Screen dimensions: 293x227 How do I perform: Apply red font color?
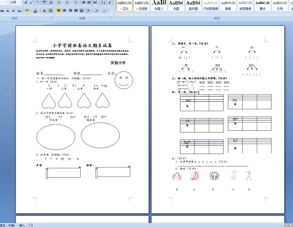pyautogui.click(x=35, y=11)
